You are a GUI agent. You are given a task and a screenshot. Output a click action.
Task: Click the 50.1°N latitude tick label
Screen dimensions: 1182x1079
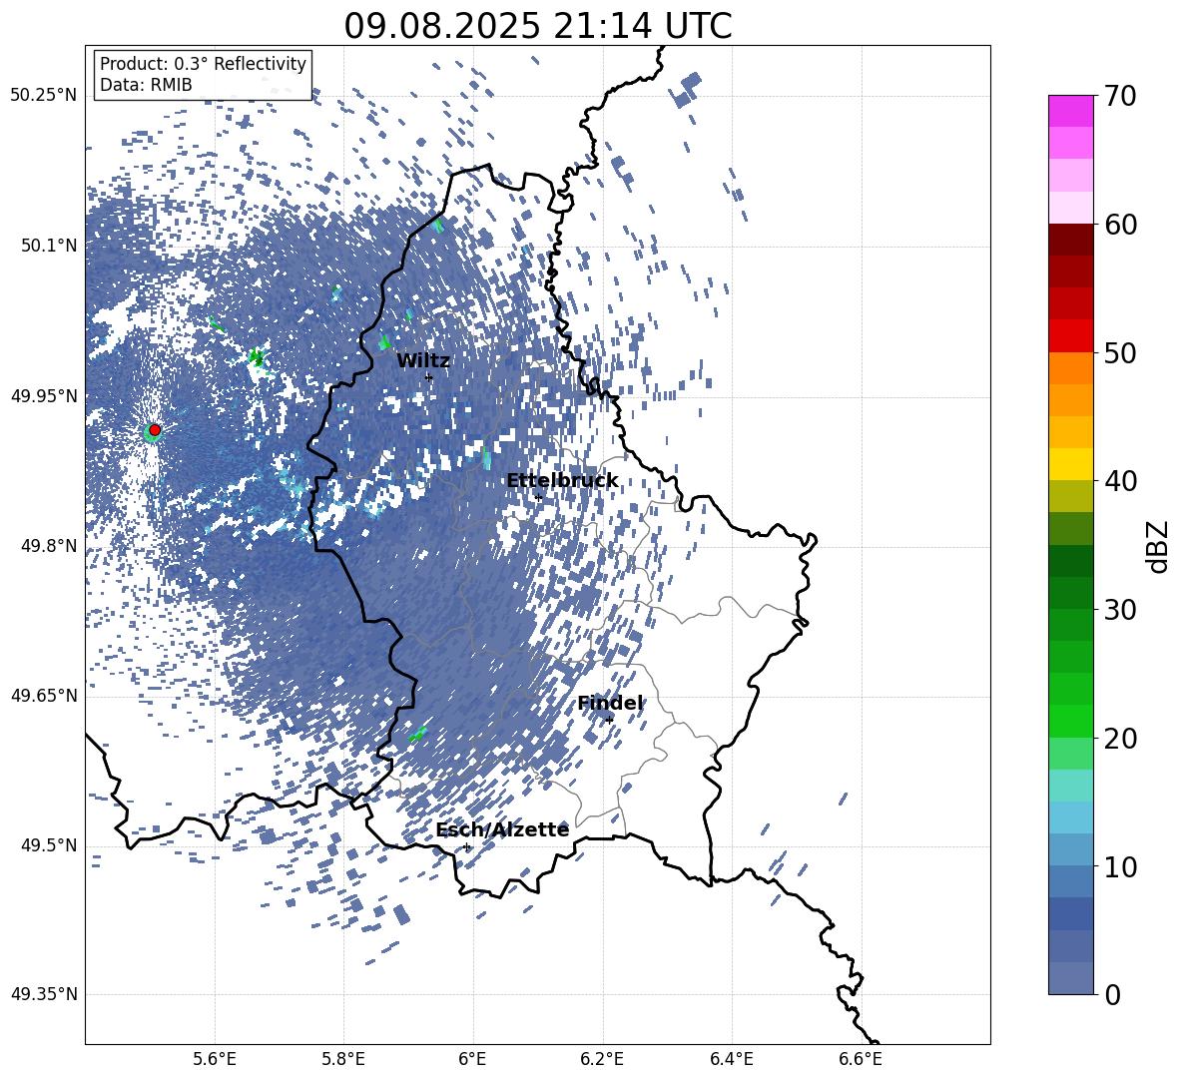coord(48,246)
